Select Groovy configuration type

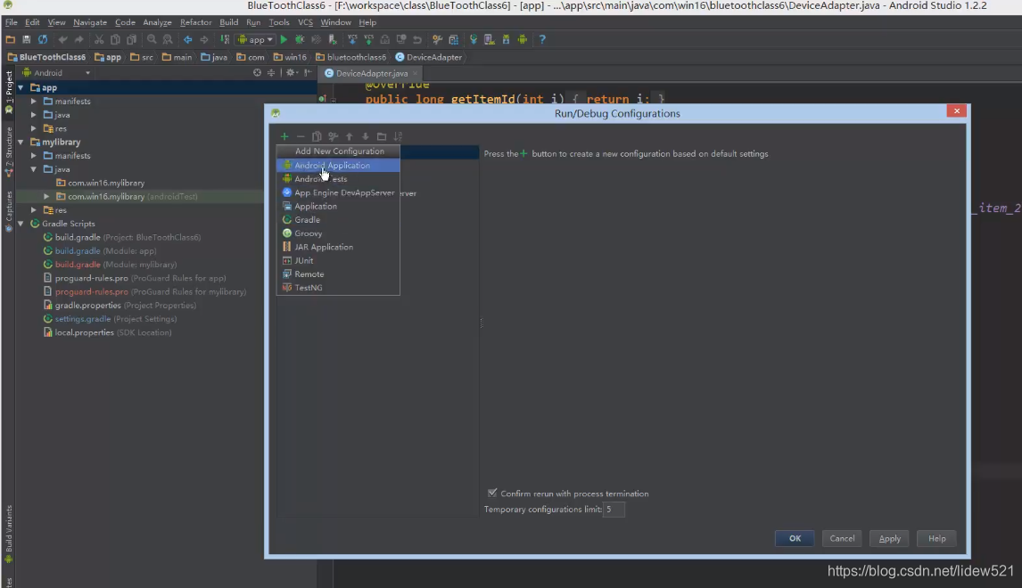[x=338, y=233]
